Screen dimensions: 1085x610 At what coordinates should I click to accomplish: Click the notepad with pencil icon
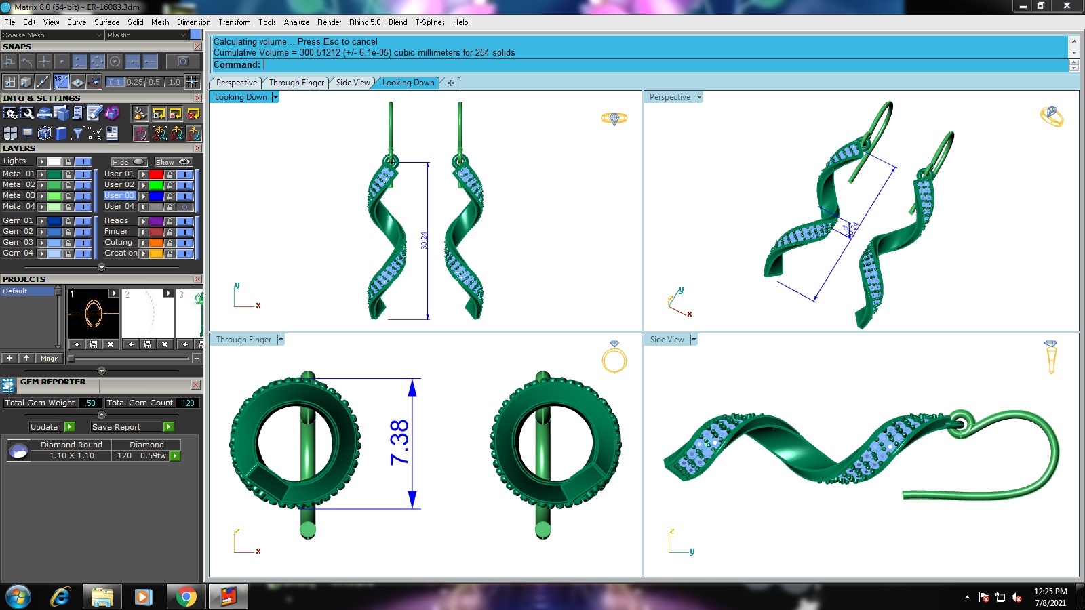[x=95, y=113]
